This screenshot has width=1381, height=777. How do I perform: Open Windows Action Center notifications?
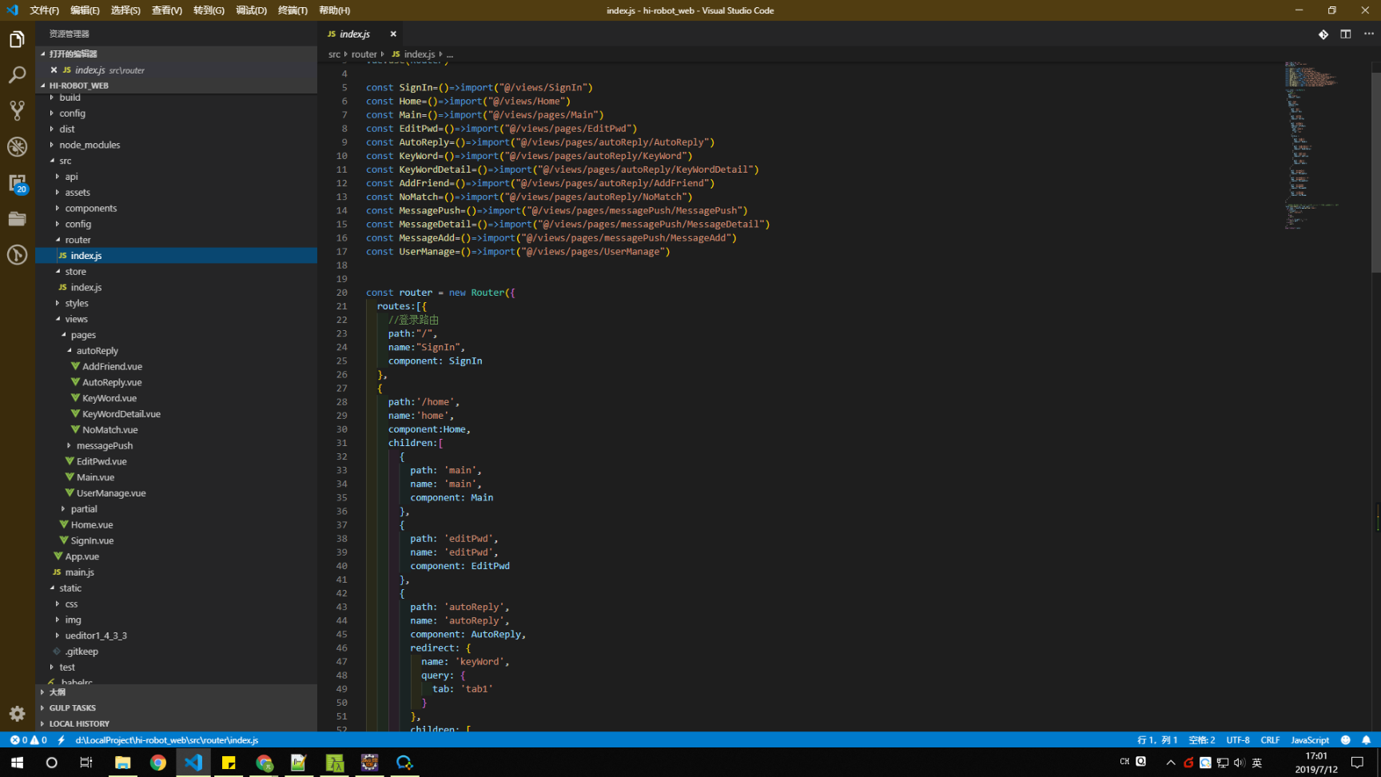tap(1357, 763)
